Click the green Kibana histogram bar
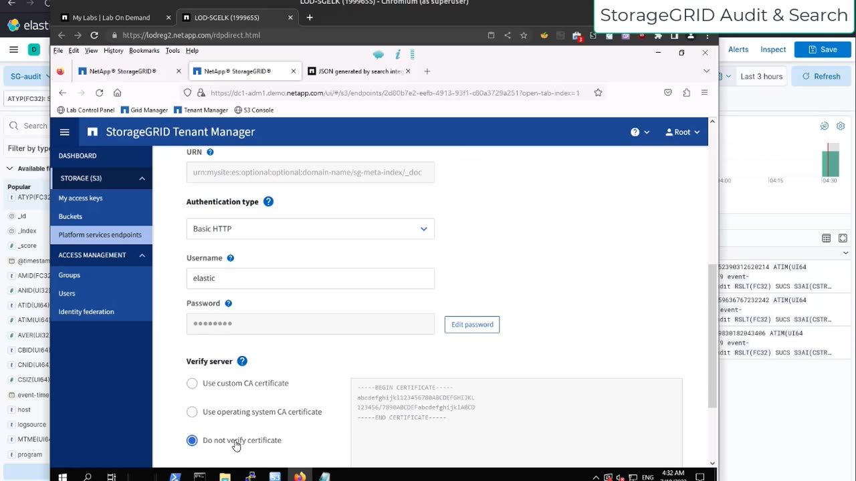The width and height of the screenshot is (856, 481). point(830,164)
